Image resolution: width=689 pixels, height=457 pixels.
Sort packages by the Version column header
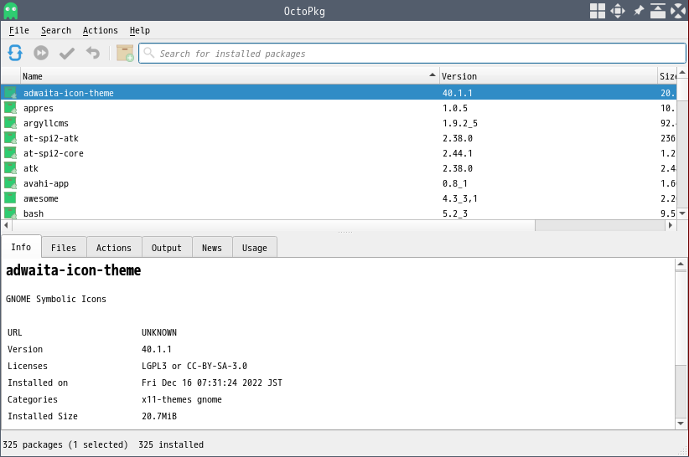click(548, 76)
